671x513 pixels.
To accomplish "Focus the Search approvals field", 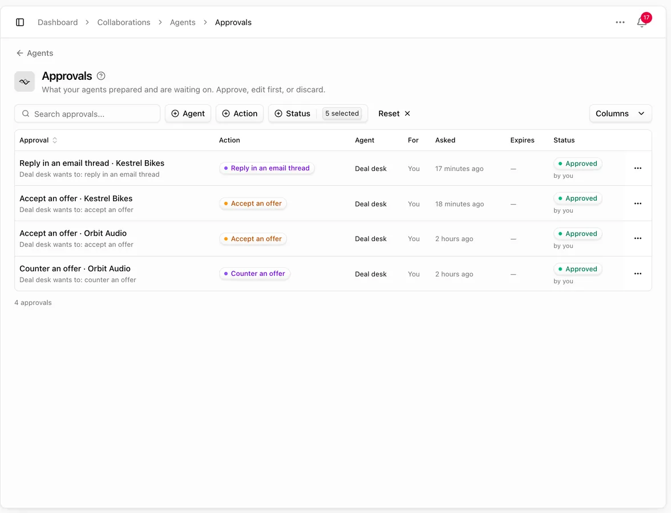I will coord(87,114).
